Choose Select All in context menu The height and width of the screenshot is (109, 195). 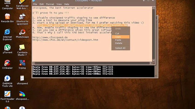(121, 48)
